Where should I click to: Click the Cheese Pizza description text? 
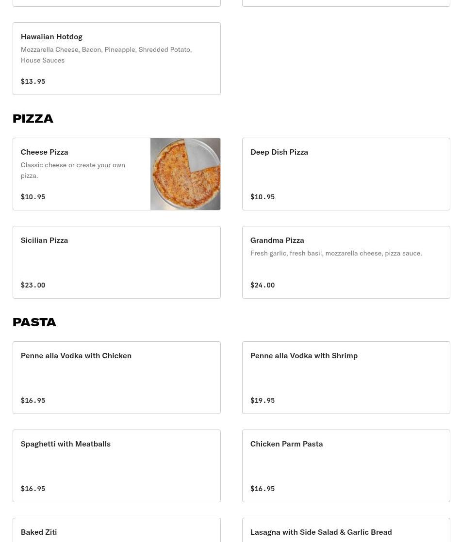coord(73,171)
